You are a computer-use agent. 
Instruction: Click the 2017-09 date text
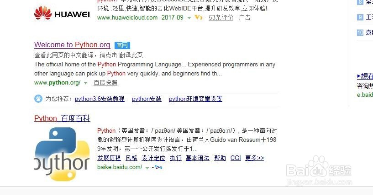(173, 18)
